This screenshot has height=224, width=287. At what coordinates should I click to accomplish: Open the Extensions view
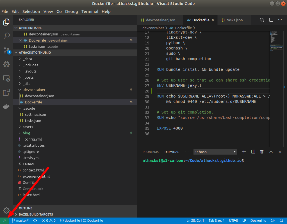(6, 92)
